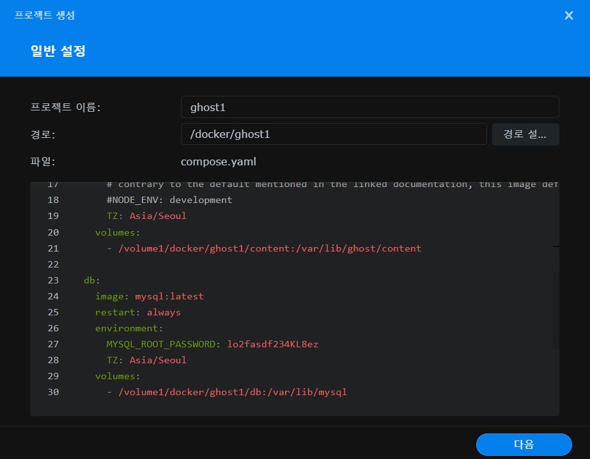Proceed with the 다음 button
The height and width of the screenshot is (459, 590).
pyautogui.click(x=524, y=444)
